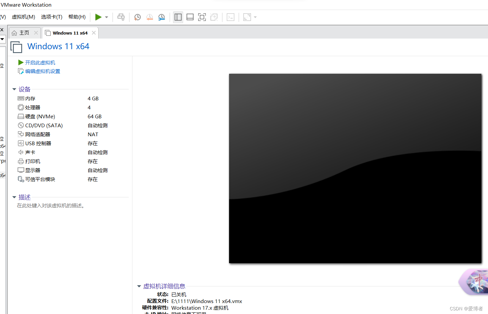Open the snapshot manager icon

(162, 17)
